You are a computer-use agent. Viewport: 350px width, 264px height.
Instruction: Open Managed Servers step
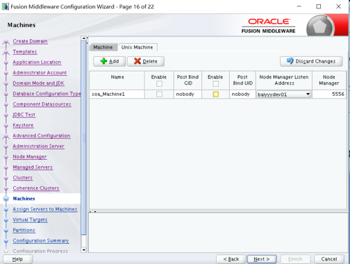33,167
